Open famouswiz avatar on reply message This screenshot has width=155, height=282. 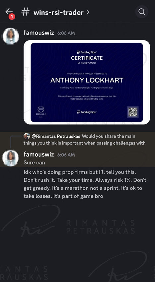click(11, 158)
